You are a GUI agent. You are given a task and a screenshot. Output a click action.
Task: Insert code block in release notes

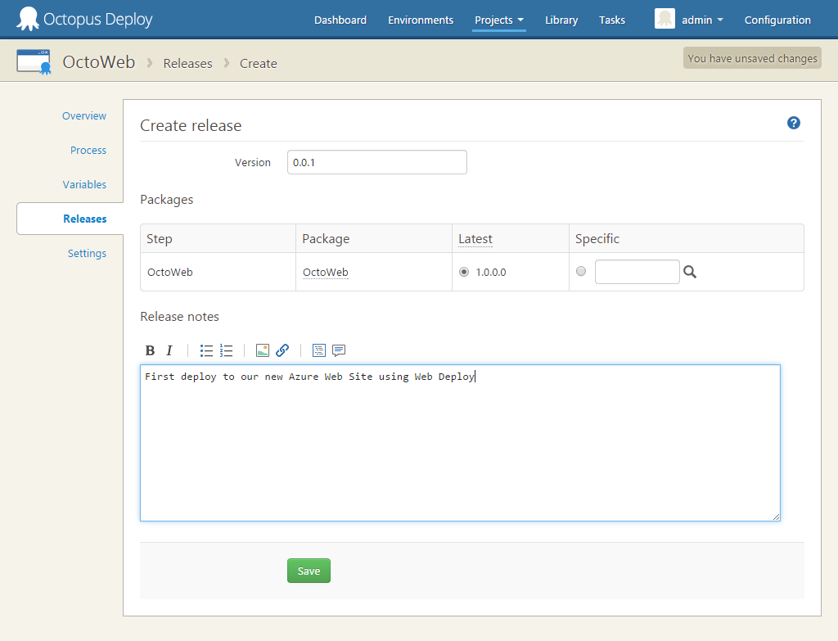click(x=319, y=350)
